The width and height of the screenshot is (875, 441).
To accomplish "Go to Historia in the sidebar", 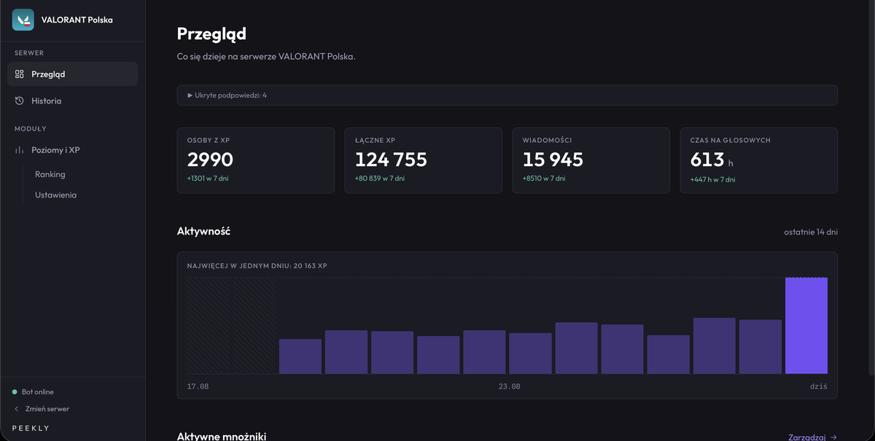I will 72,101.
